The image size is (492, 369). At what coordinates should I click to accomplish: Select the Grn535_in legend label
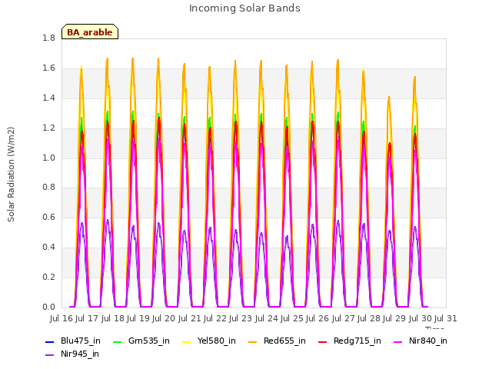pos(149,341)
